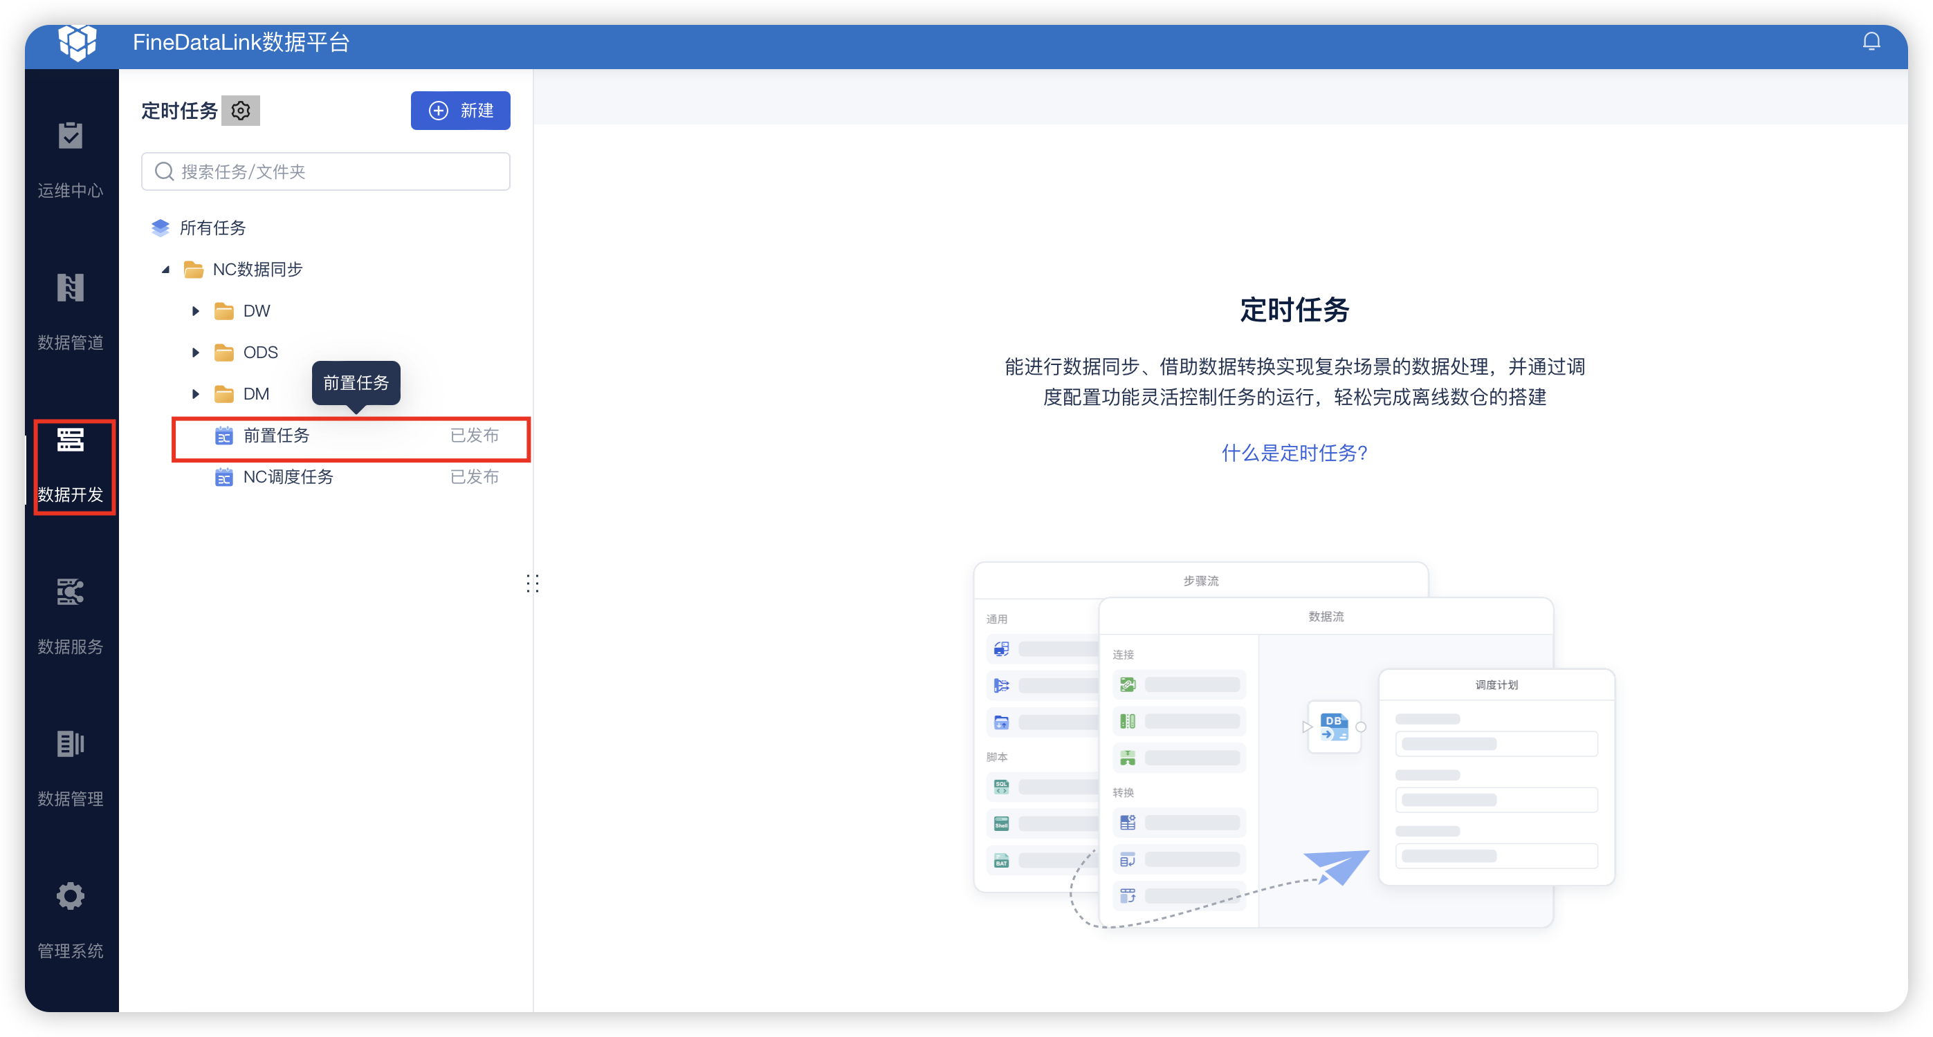The image size is (1933, 1037).
Task: Expand the DM folder arrow
Action: pos(196,394)
